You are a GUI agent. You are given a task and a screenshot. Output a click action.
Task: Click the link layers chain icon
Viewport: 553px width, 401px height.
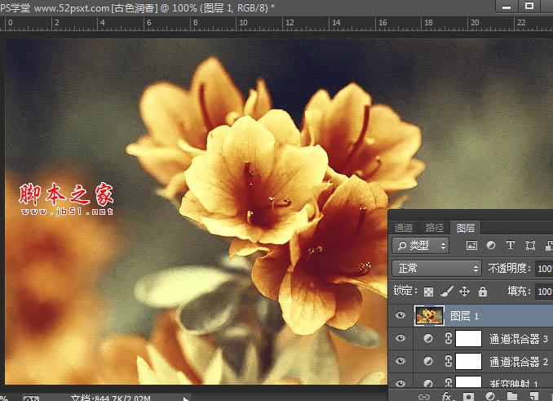424,397
